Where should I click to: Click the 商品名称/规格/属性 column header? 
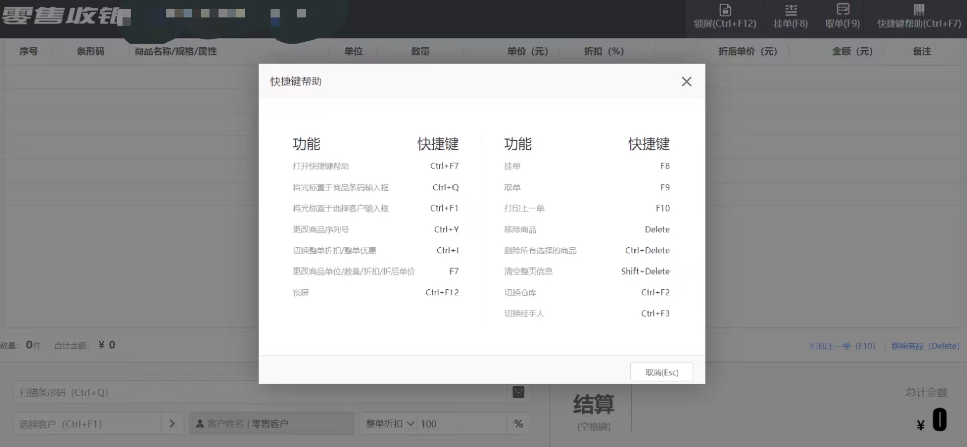175,51
